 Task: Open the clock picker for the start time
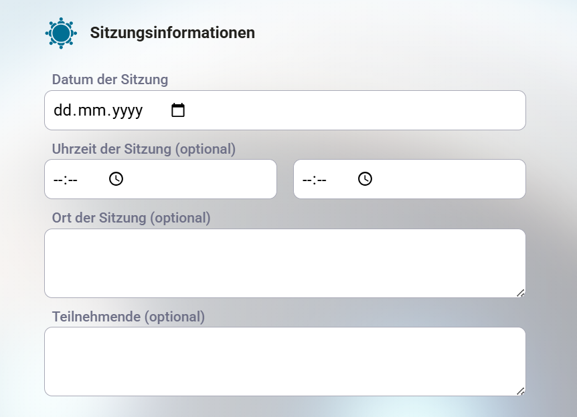[x=116, y=179]
